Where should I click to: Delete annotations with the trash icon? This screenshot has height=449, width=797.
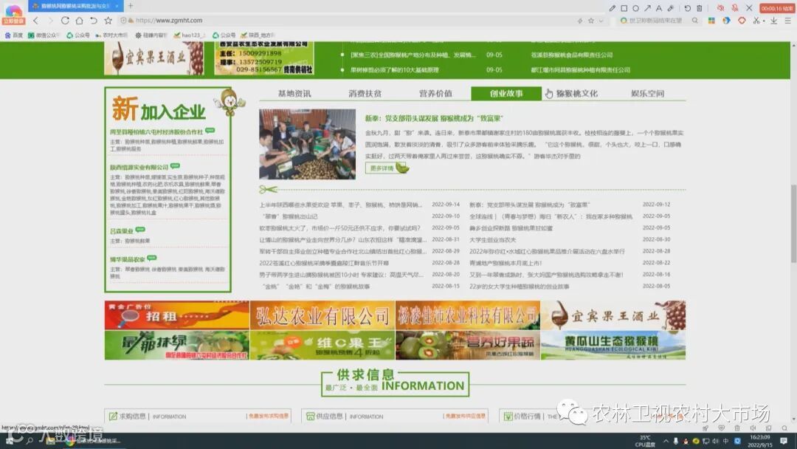tap(700, 8)
